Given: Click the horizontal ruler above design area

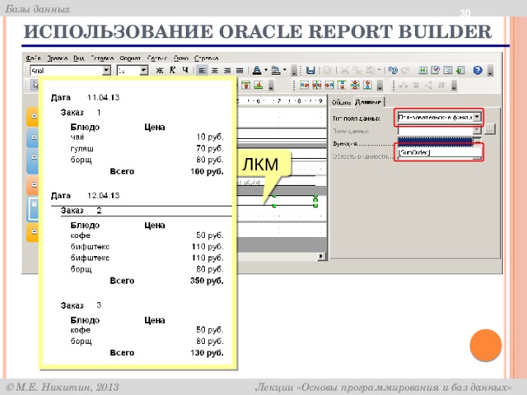Looking at the screenshot, I should (x=282, y=100).
